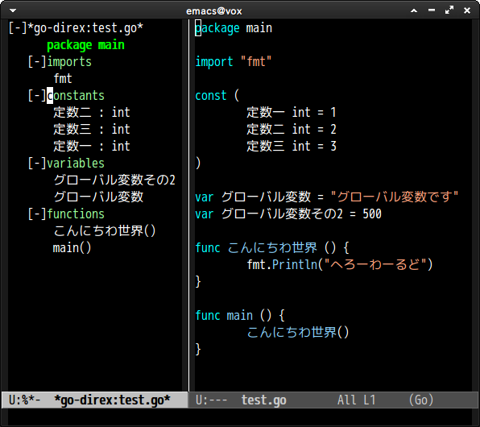Screen dimensions: 480x427
Task: Close the emacs@vox window
Action: tap(467, 10)
